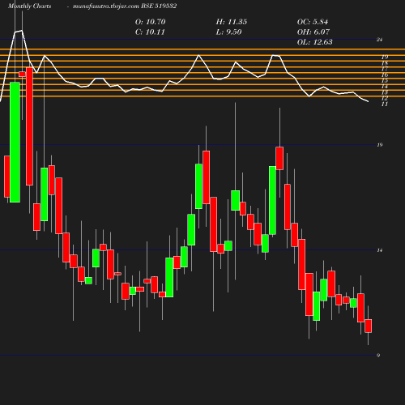Image resolution: width=405 pixels, height=405 pixels.
Task: Select the low price value "L: 9.50"
Action: pos(228,32)
